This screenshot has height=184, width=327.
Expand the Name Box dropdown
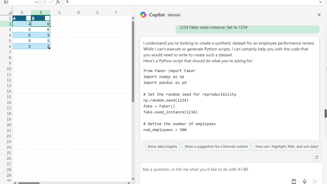click(36, 2)
